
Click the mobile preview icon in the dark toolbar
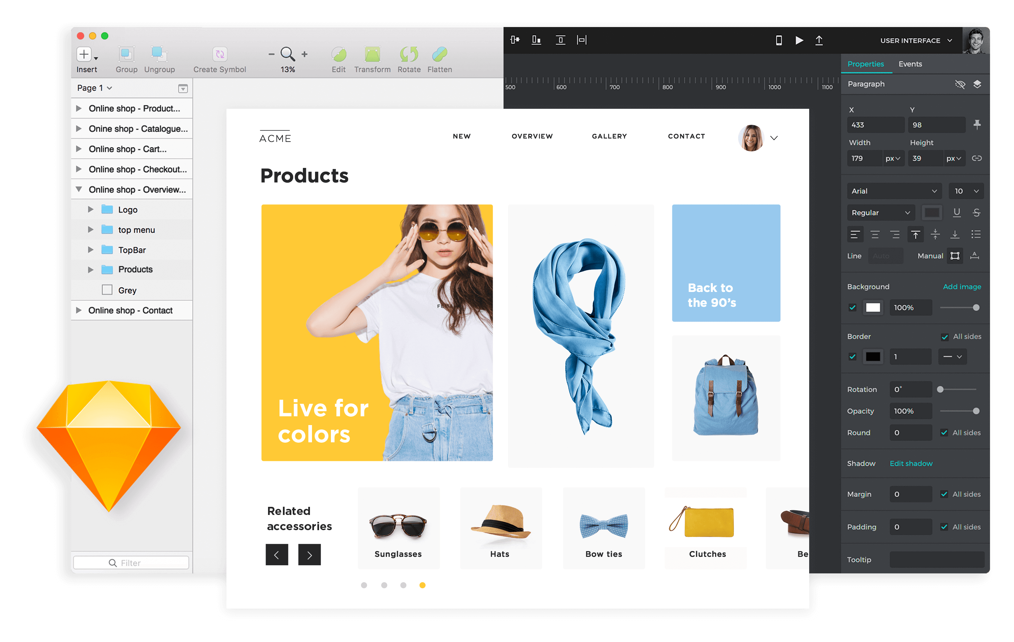point(779,41)
